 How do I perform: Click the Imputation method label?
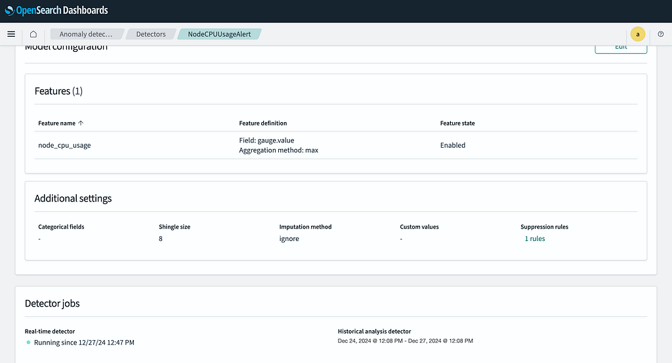coord(306,226)
